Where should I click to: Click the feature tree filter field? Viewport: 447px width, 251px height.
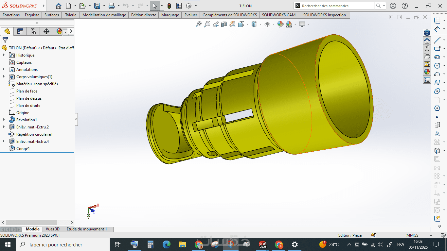click(37, 40)
